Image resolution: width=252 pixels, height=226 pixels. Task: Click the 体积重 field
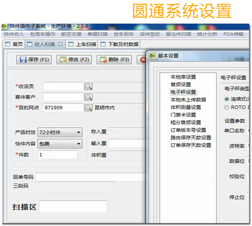127,155
